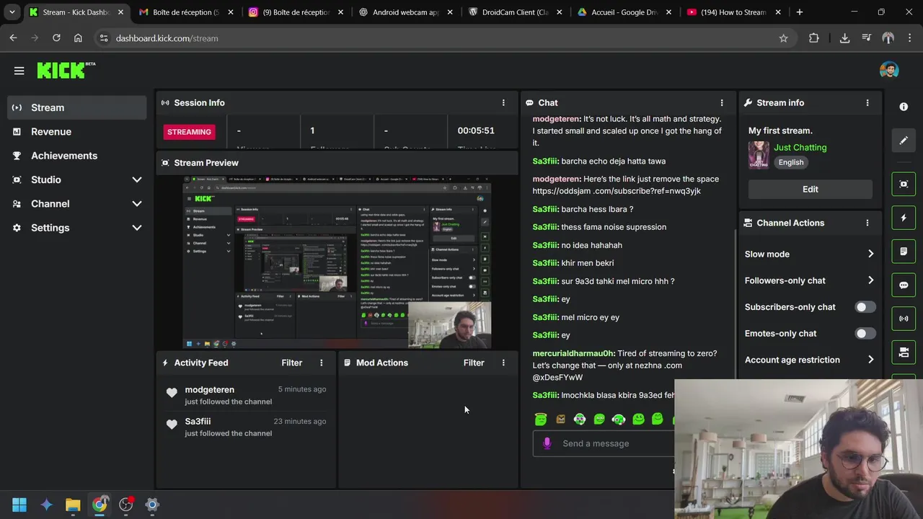
Task: Expand Slow mode options
Action: pyautogui.click(x=870, y=254)
